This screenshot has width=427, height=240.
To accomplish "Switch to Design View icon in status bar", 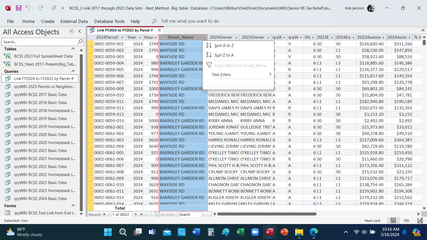I will click(x=420, y=221).
